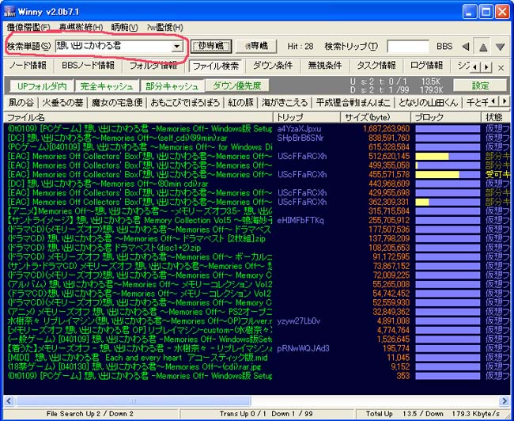Select the 火垂るの墓 keyword tab
The width and height of the screenshot is (514, 421).
[x=62, y=103]
